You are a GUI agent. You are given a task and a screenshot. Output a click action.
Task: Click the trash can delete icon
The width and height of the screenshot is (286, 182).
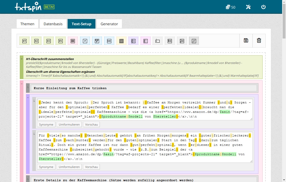[x=259, y=41]
